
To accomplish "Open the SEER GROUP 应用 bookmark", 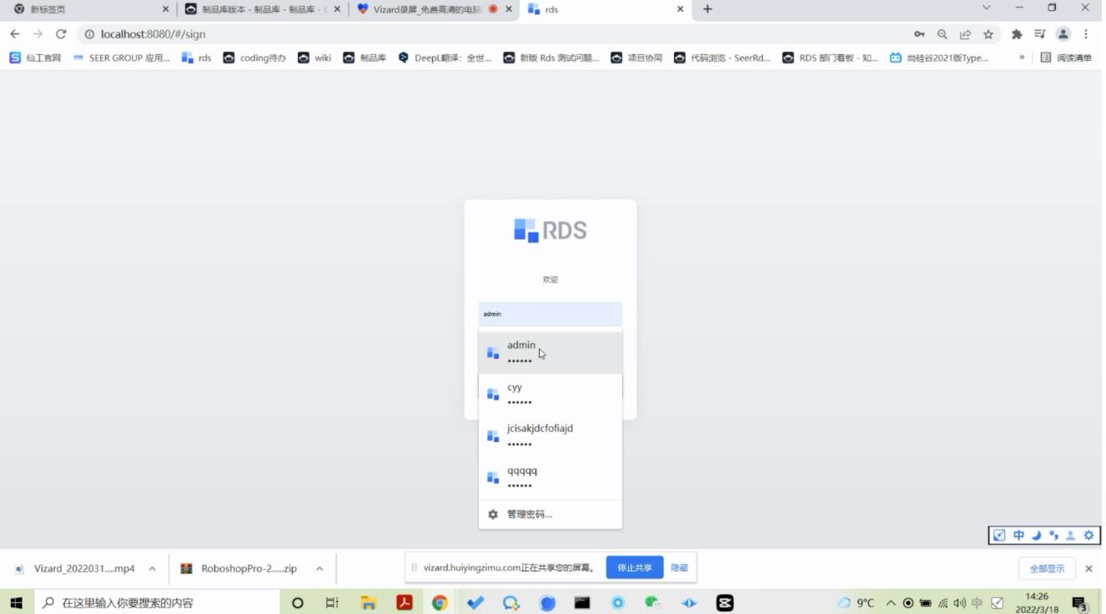I will pyautogui.click(x=121, y=58).
